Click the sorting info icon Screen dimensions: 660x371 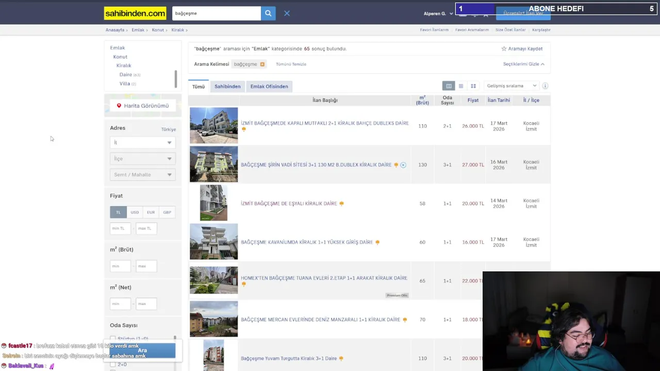(545, 86)
